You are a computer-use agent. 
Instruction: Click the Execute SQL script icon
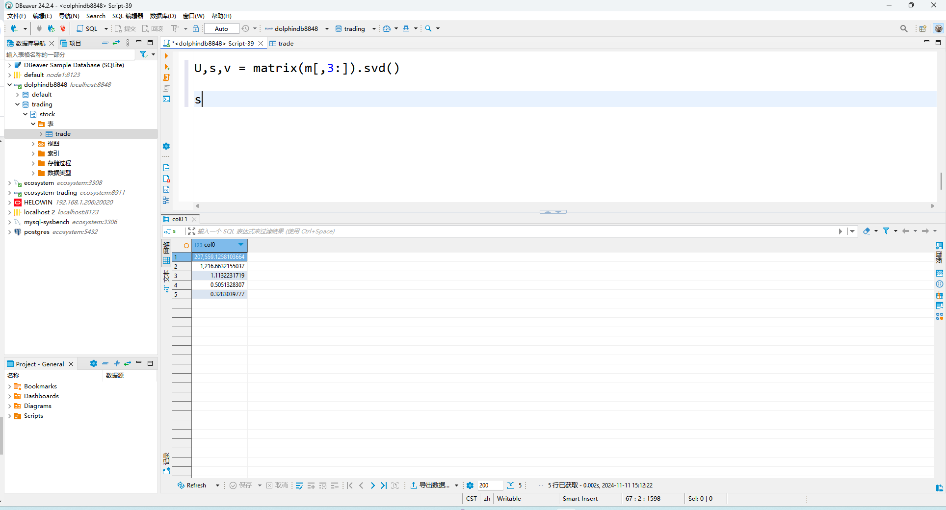[166, 77]
